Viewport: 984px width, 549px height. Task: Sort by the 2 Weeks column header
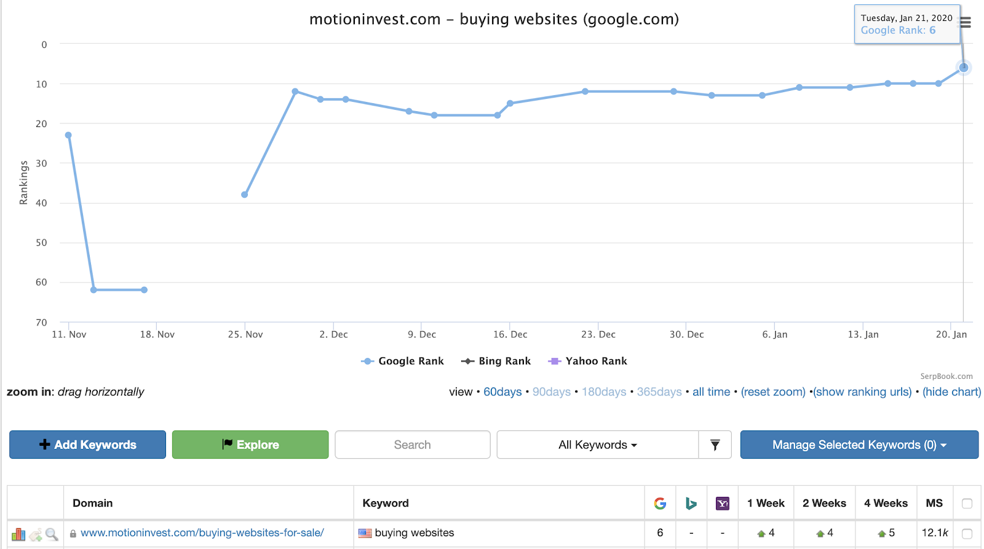824,504
